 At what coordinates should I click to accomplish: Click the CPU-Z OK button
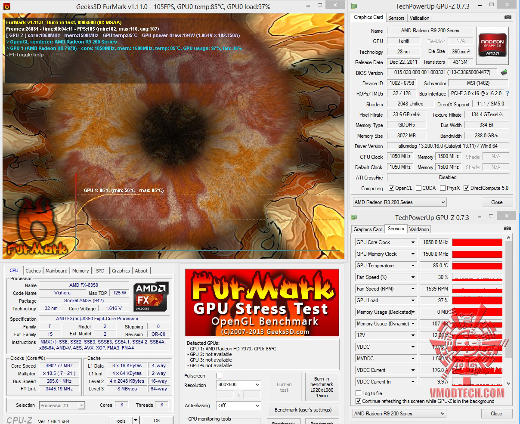(157, 421)
